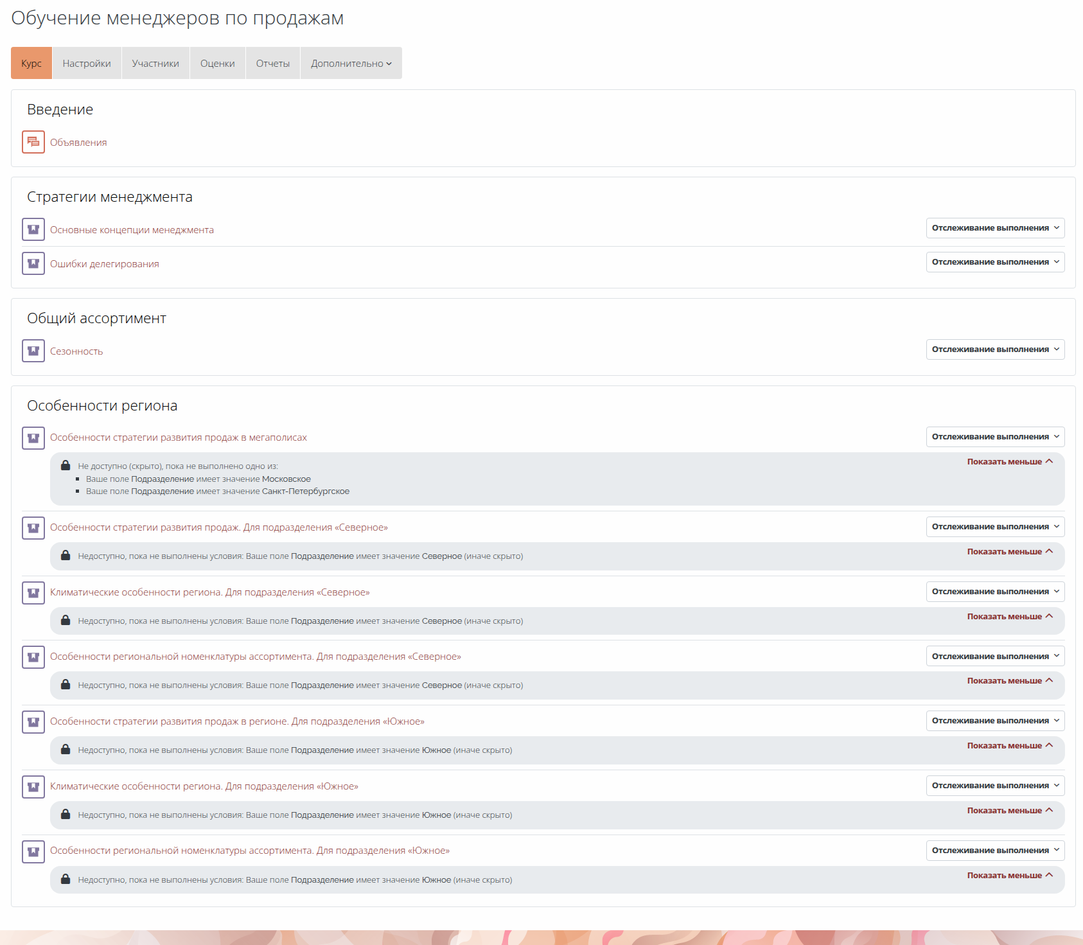This screenshot has height=945, width=1083.
Task: Click the Сезонность activity icon
Action: [33, 351]
